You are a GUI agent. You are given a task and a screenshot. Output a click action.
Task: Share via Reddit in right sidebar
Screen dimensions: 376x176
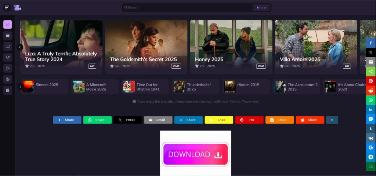(x=371, y=90)
